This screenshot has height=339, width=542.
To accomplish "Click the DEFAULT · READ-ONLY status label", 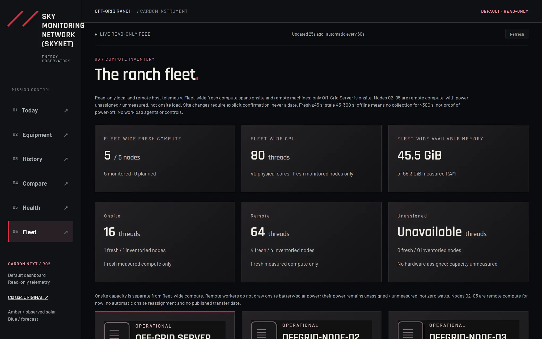I will [505, 11].
